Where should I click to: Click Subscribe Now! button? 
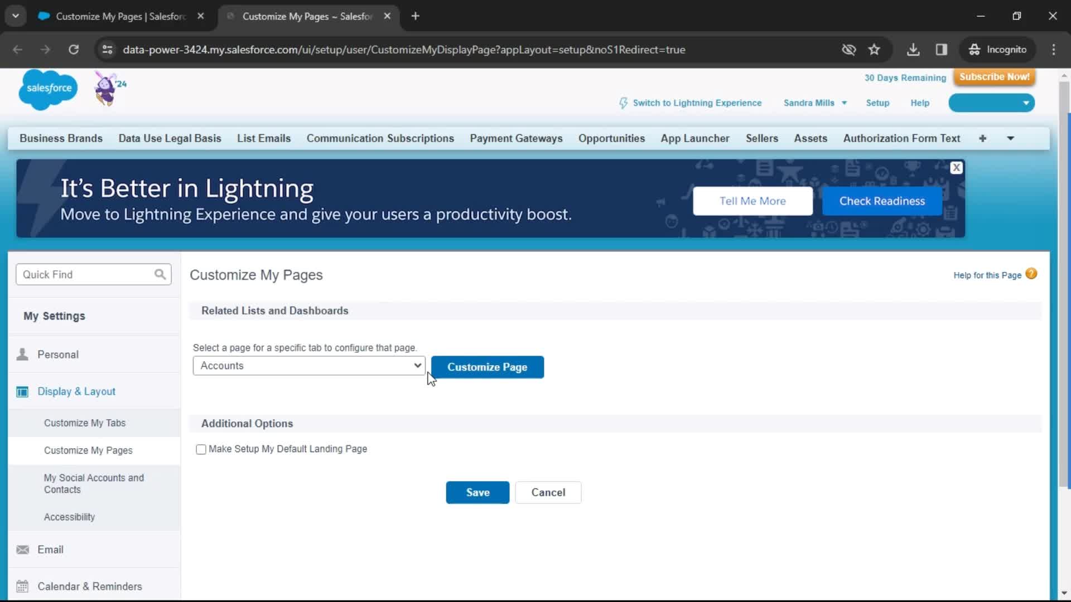pos(995,77)
